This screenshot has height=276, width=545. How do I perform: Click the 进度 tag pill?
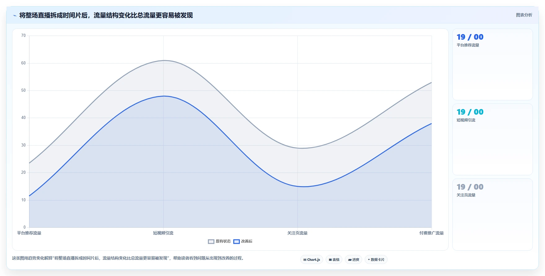(354, 260)
